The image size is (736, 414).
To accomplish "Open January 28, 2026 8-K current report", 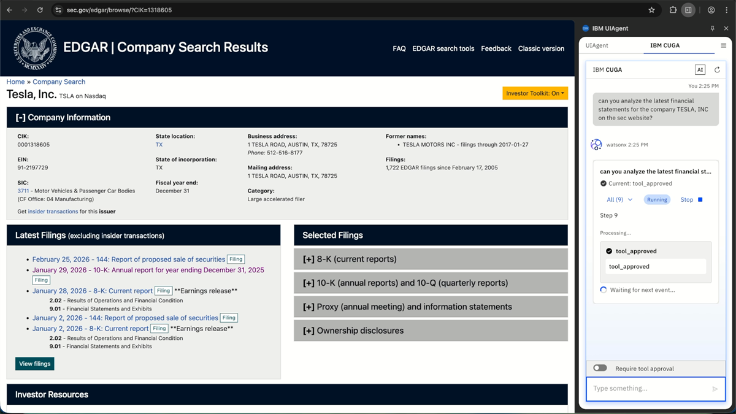I will (93, 291).
